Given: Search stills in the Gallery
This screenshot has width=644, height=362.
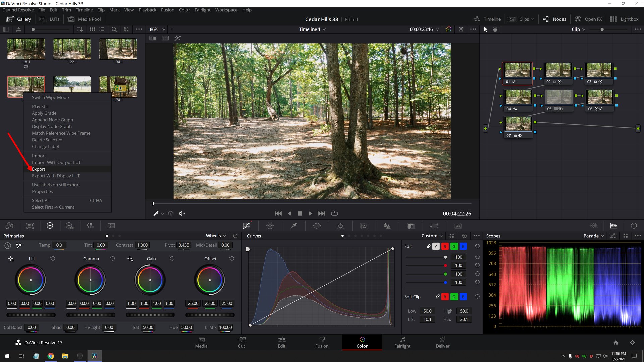Looking at the screenshot, I should click(x=114, y=29).
